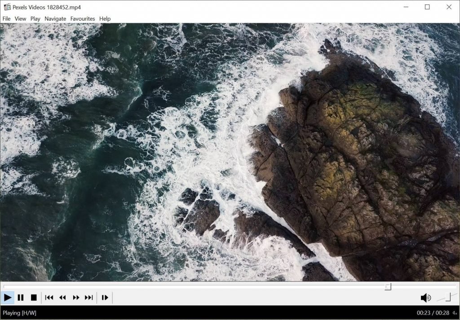Image resolution: width=460 pixels, height=320 pixels.
Task: Advance one frame with the step icon
Action: [x=104, y=297]
